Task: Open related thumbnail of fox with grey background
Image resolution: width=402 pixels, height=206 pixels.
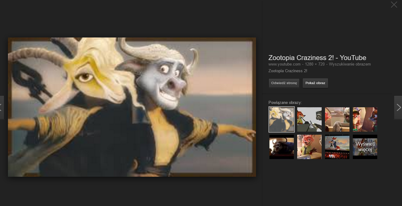Action: [309, 119]
